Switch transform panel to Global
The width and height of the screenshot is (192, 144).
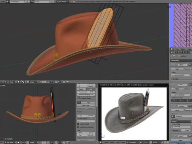tap(81, 89)
